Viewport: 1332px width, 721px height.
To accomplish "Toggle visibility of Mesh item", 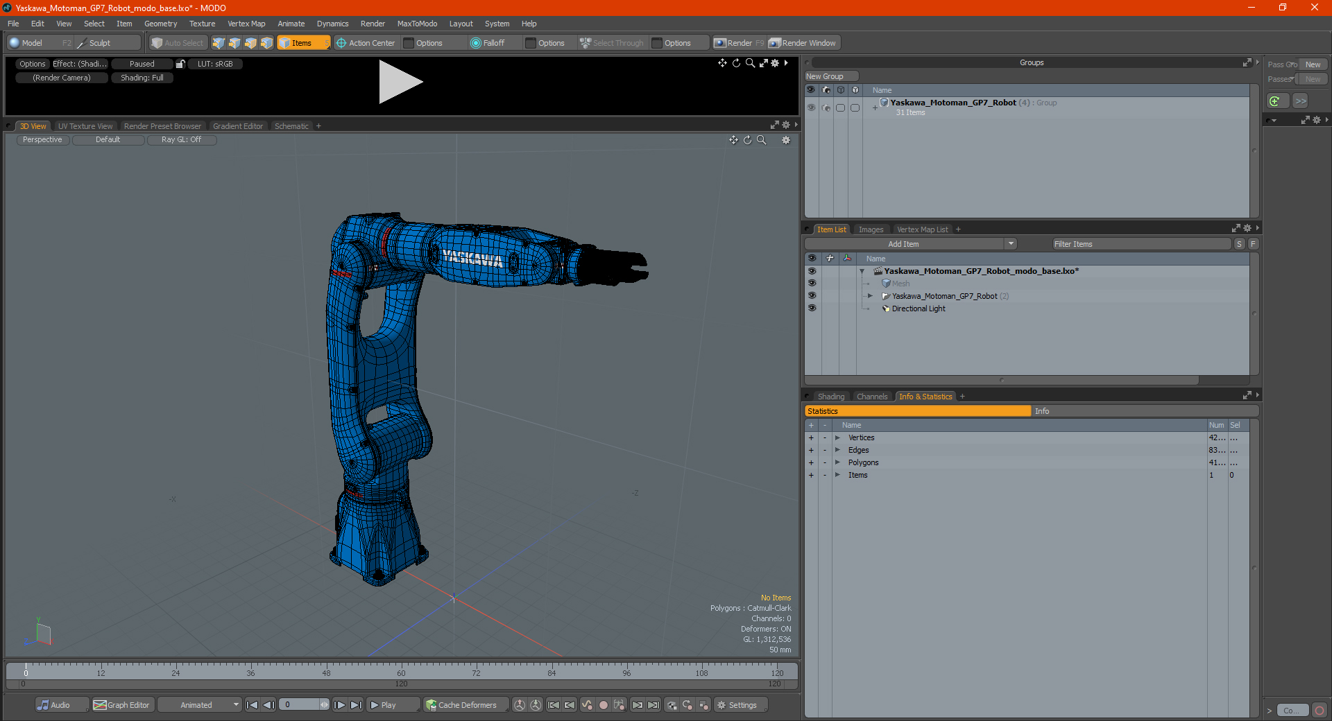I will tap(812, 284).
